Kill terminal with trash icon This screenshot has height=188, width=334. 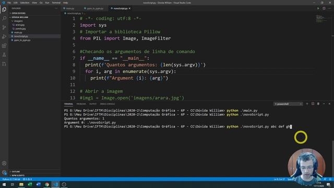click(318, 104)
